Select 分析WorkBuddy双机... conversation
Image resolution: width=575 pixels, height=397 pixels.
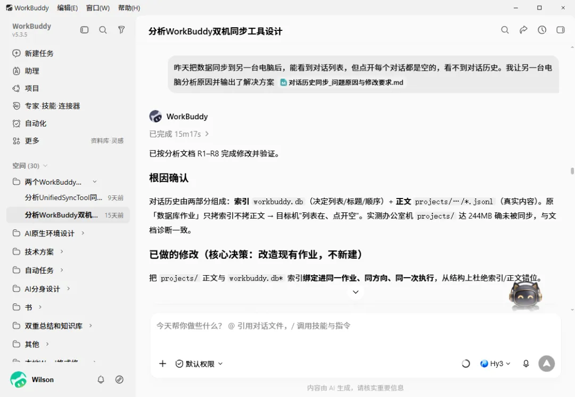68,215
